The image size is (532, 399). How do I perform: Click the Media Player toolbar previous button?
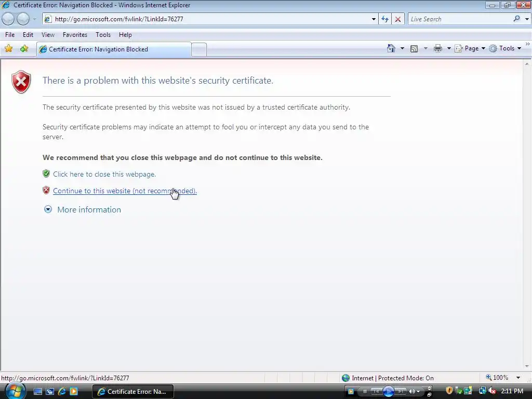tap(376, 392)
